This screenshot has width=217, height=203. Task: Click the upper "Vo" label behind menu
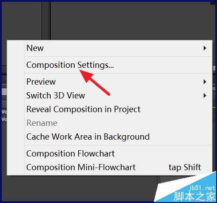[x=4, y=112]
